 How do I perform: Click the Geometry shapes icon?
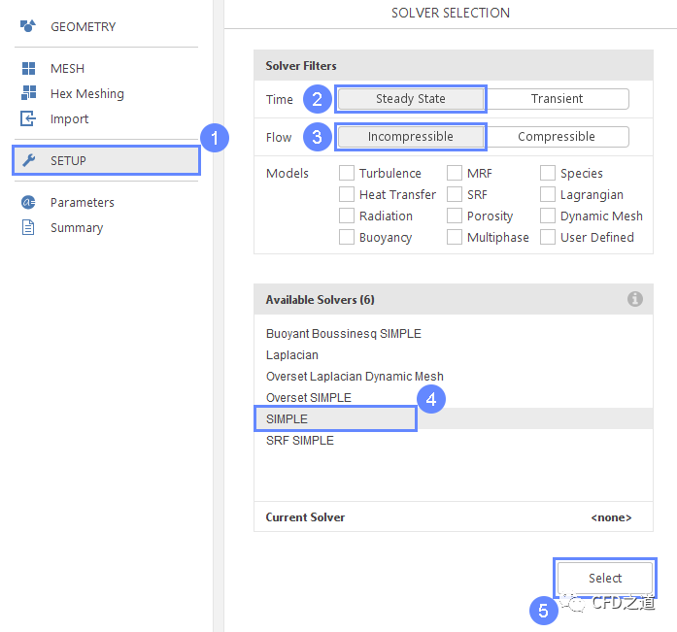[28, 26]
